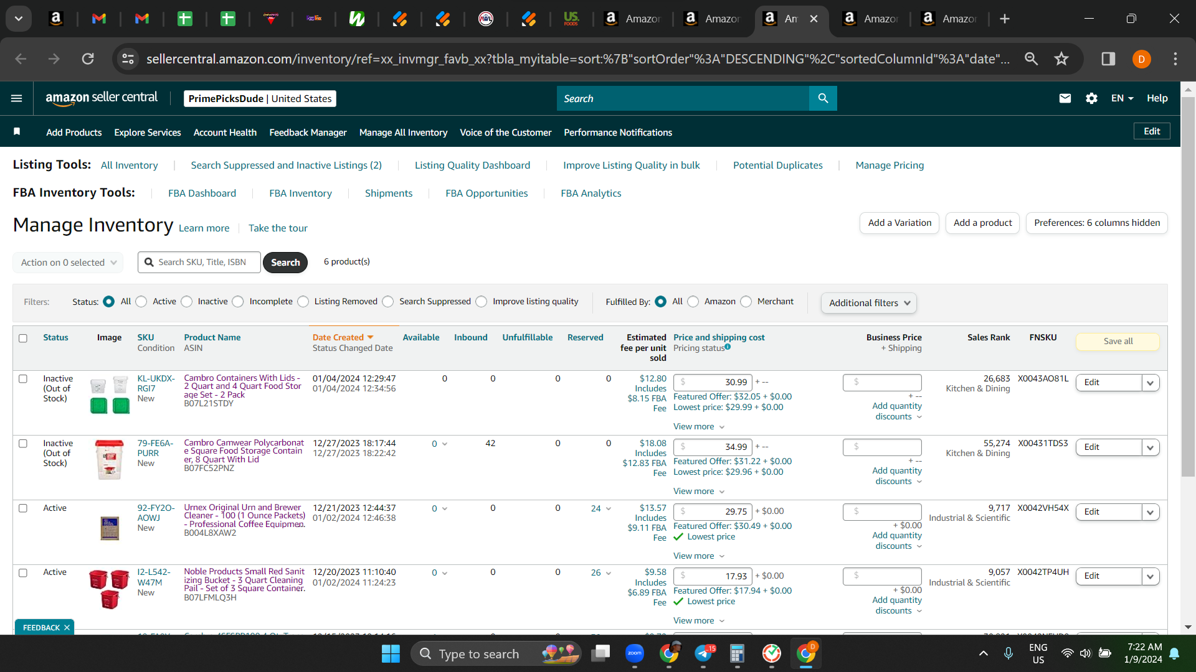1196x672 pixels.
Task: Click the Cambro Camwear storage container thumbnail
Action: tap(110, 460)
